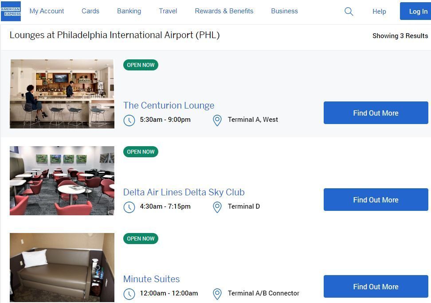Click the Minute Suites clock icon
Image resolution: width=431 pixels, height=303 pixels.
129,294
